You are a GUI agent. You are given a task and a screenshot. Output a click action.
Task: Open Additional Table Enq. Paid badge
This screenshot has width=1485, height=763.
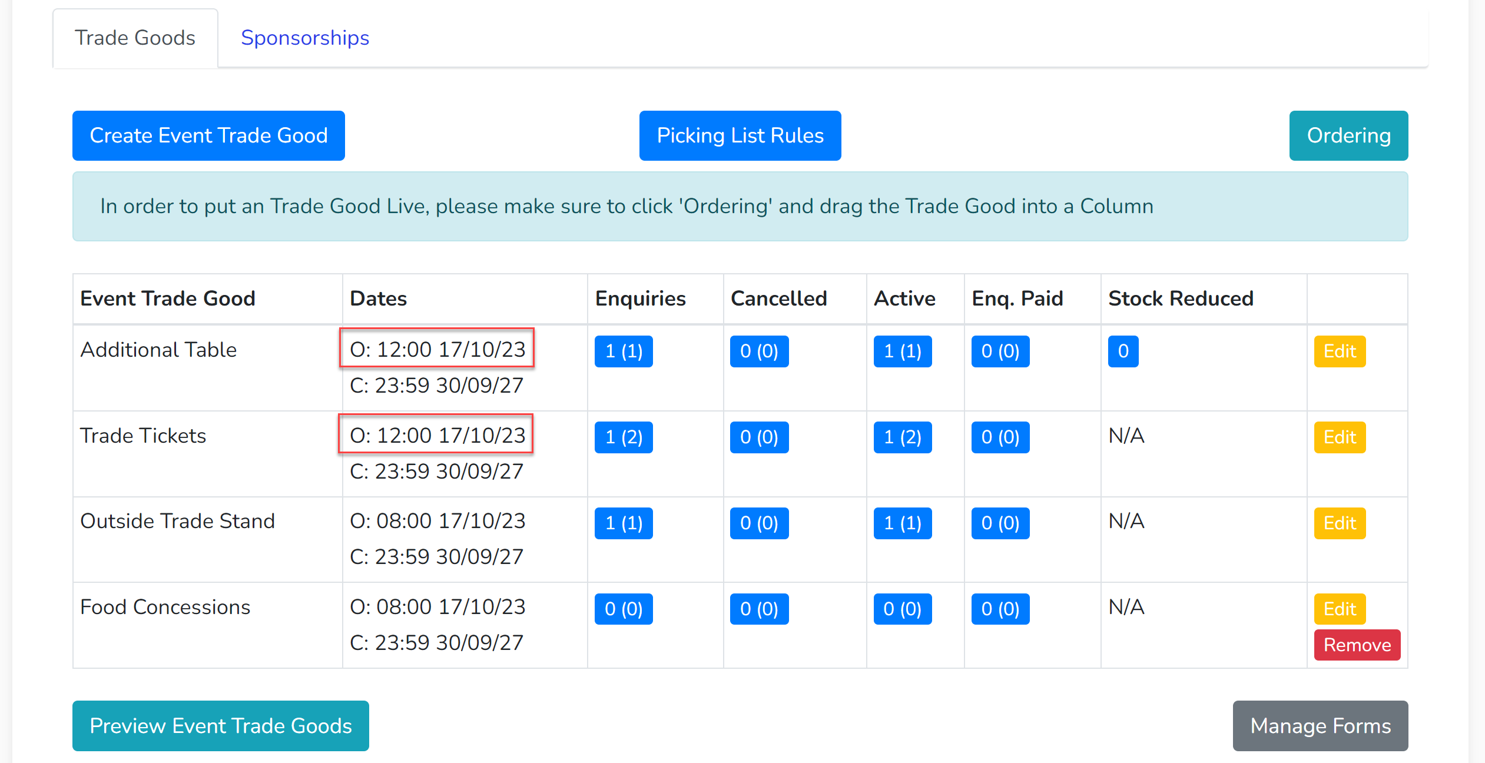1000,351
